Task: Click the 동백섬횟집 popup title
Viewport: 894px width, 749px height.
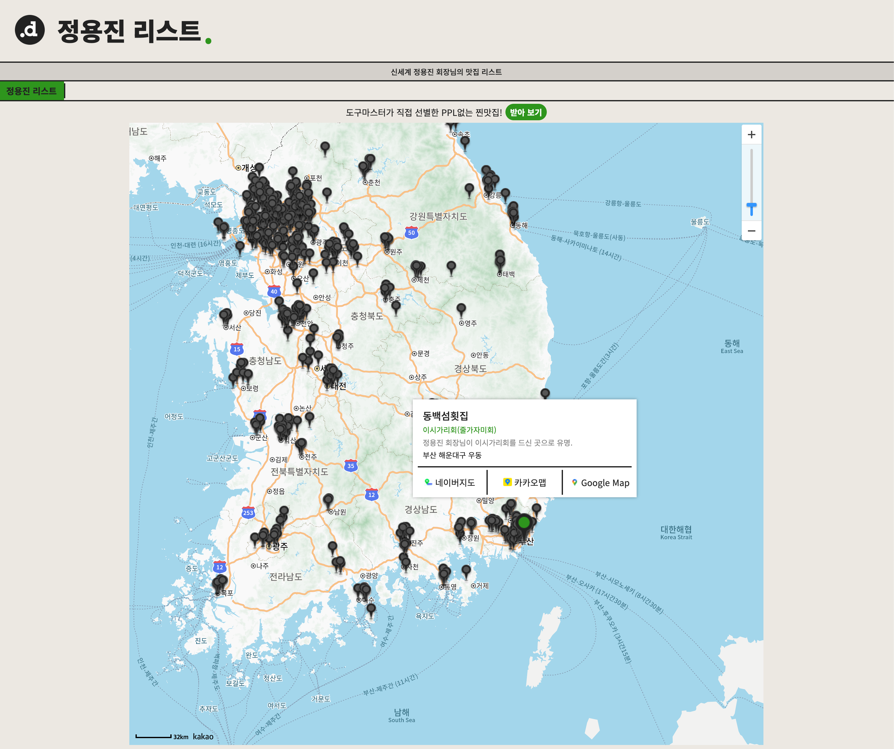Action: coord(445,415)
